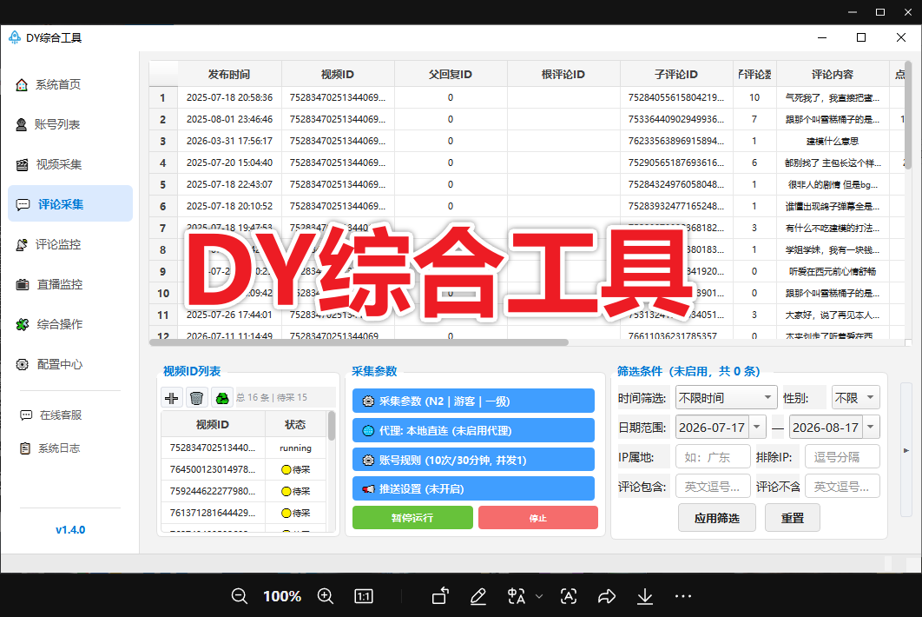922x617 pixels.
Task: Zoom in with the plus magnifier
Action: 326,596
